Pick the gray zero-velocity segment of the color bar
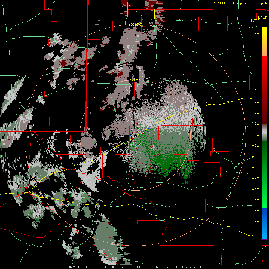The height and width of the screenshot is (269, 269). 264,132
